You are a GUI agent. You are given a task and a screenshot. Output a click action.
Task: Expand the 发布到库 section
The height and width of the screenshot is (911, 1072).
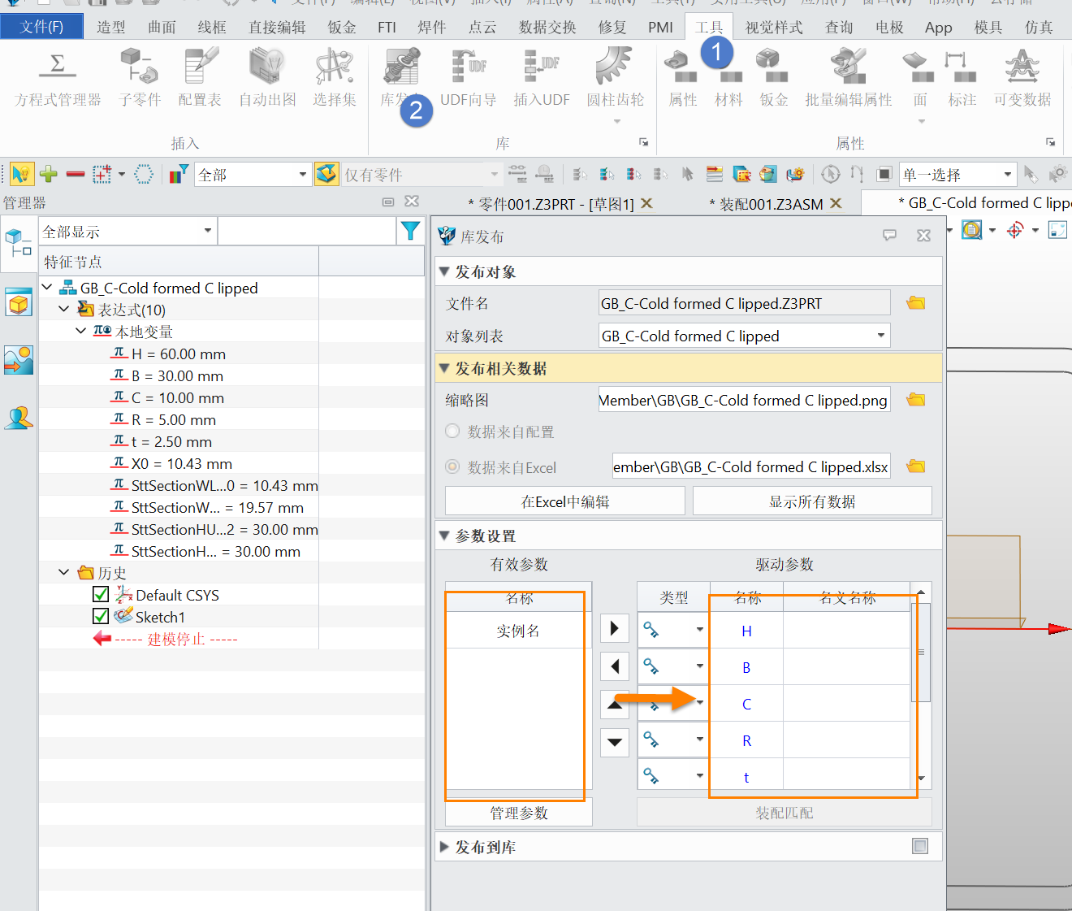(x=444, y=847)
